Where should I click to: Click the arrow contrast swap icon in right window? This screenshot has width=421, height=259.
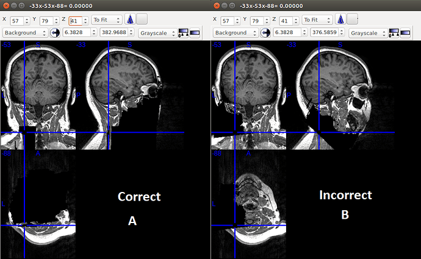[x=265, y=33]
